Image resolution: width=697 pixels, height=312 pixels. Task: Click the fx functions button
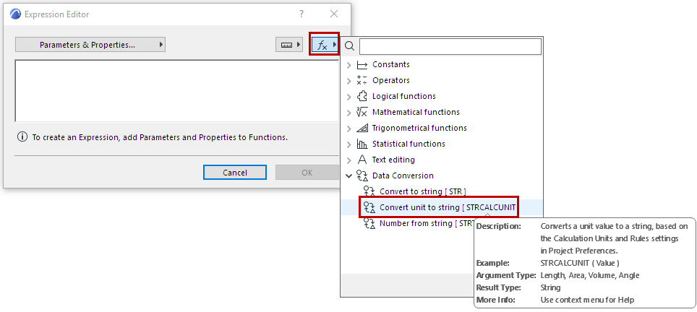[324, 45]
